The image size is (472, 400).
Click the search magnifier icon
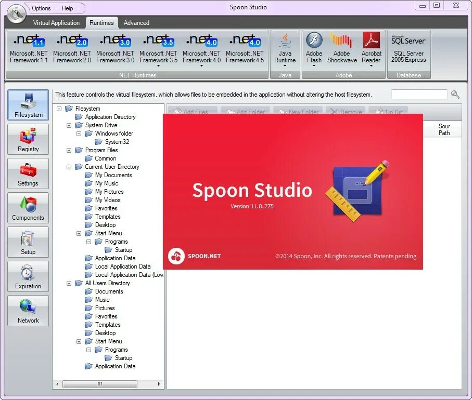455,95
